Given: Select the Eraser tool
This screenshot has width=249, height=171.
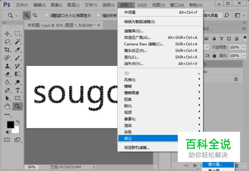Looking at the screenshot, I should pos(7,74).
